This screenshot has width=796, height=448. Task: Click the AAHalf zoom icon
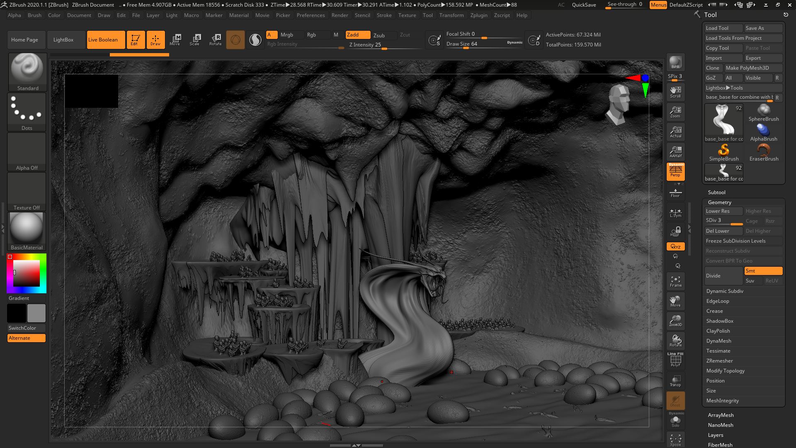click(675, 151)
